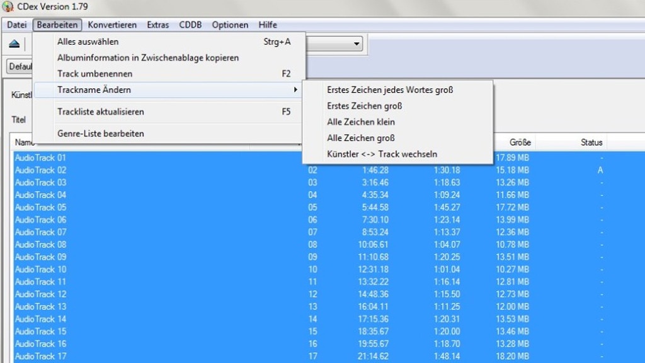
Task: Choose Erstes Zeichen jedes Wortes groß
Action: point(389,89)
